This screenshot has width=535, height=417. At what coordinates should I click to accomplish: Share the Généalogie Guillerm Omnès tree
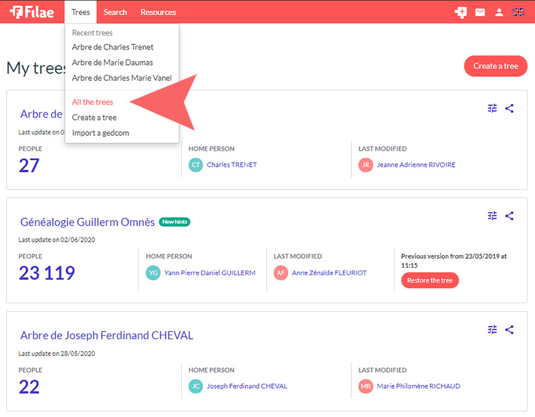click(510, 216)
